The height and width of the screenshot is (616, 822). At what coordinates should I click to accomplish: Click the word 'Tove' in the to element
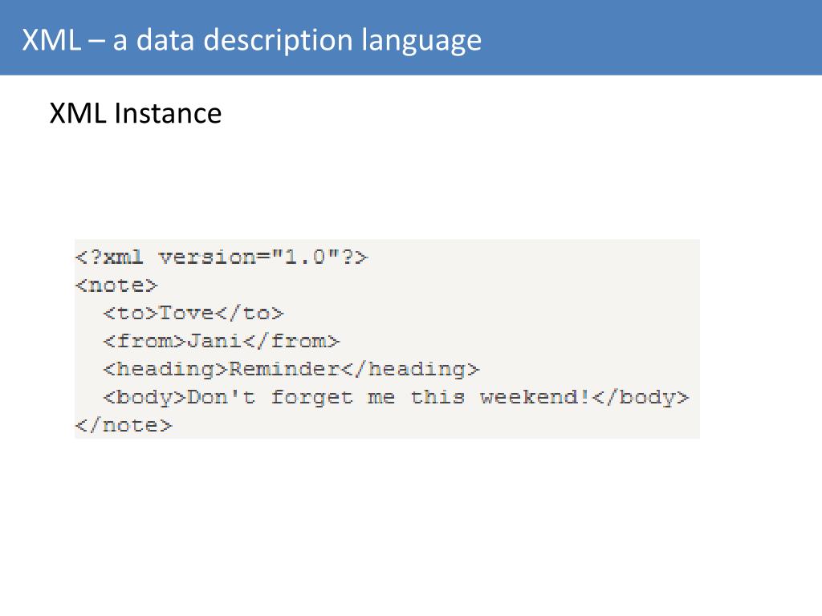point(186,314)
